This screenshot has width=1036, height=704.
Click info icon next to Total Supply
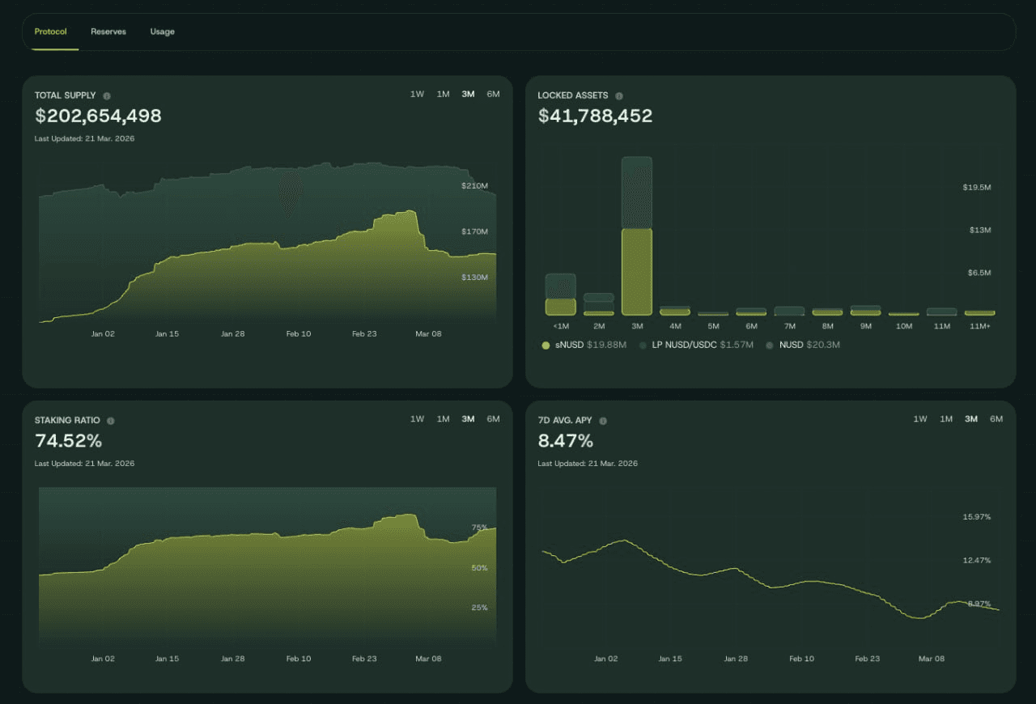click(107, 95)
